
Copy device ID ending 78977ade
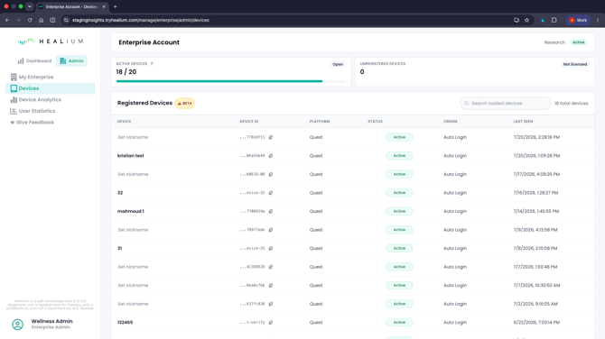[271, 230]
